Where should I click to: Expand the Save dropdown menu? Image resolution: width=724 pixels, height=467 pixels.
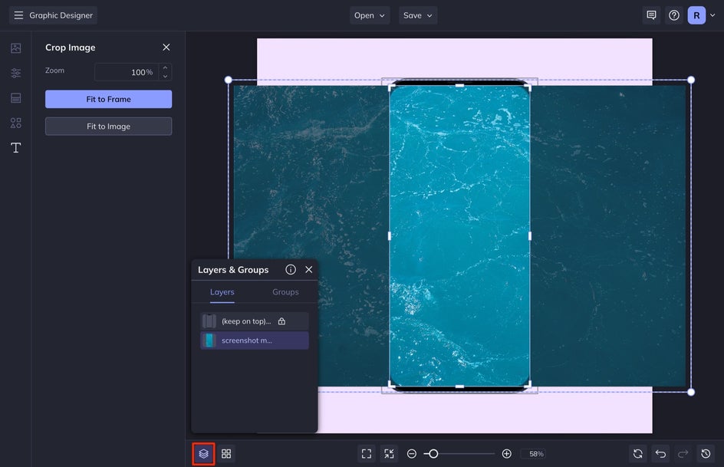click(x=418, y=15)
